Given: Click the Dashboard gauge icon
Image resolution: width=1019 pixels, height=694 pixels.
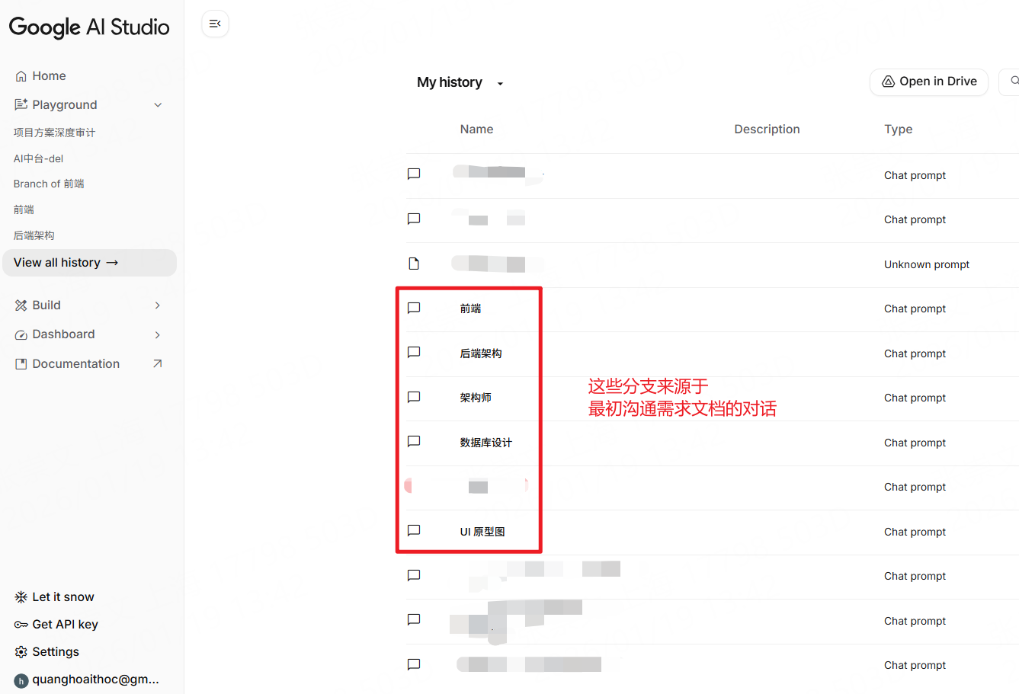Looking at the screenshot, I should 21,334.
